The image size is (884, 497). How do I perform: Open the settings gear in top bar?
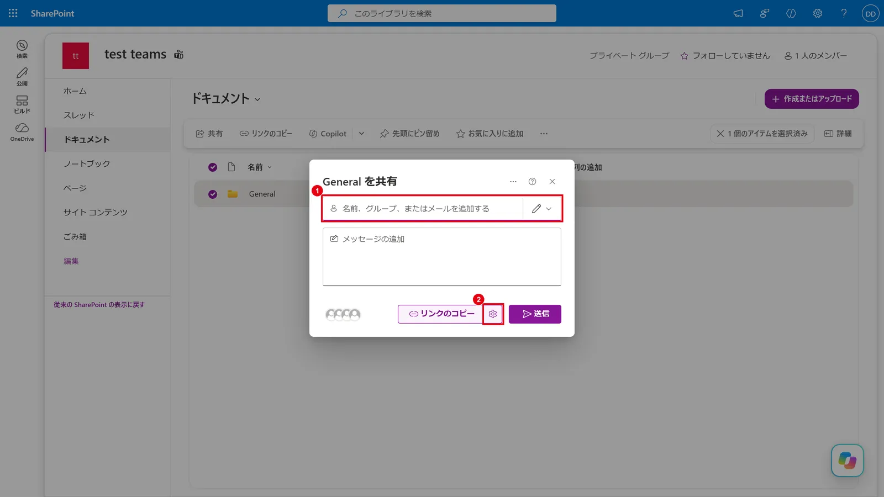(x=818, y=13)
